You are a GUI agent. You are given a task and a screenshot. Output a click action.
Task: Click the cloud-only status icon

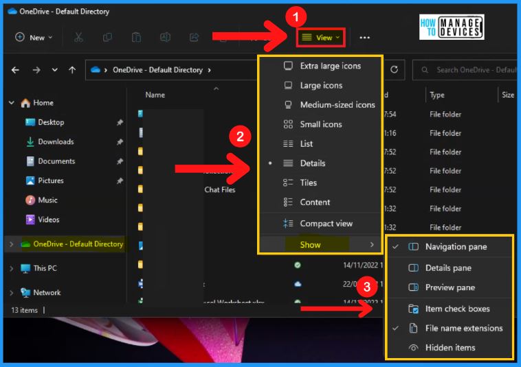(298, 284)
